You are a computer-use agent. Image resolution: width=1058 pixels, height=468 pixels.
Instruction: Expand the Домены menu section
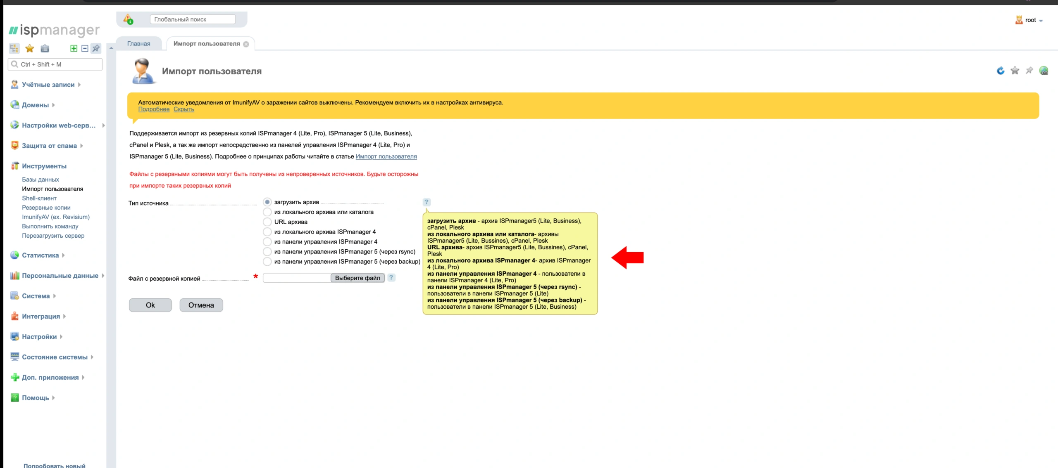36,105
